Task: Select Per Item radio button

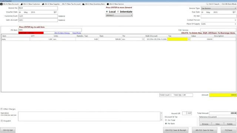Action: pyautogui.click(x=166, y=124)
